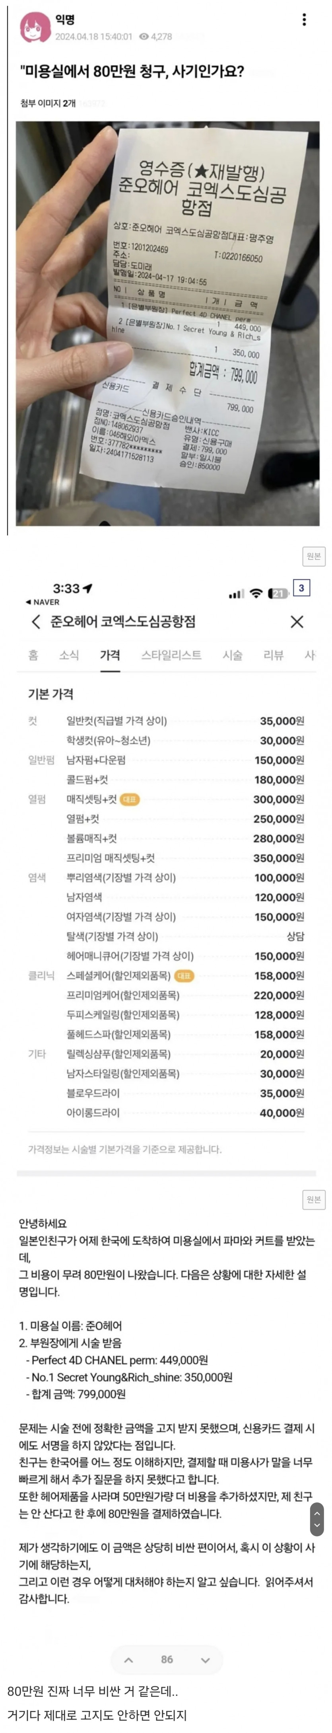Click 원본 button below the receipt photo
The width and height of the screenshot is (332, 1733).
click(x=314, y=556)
